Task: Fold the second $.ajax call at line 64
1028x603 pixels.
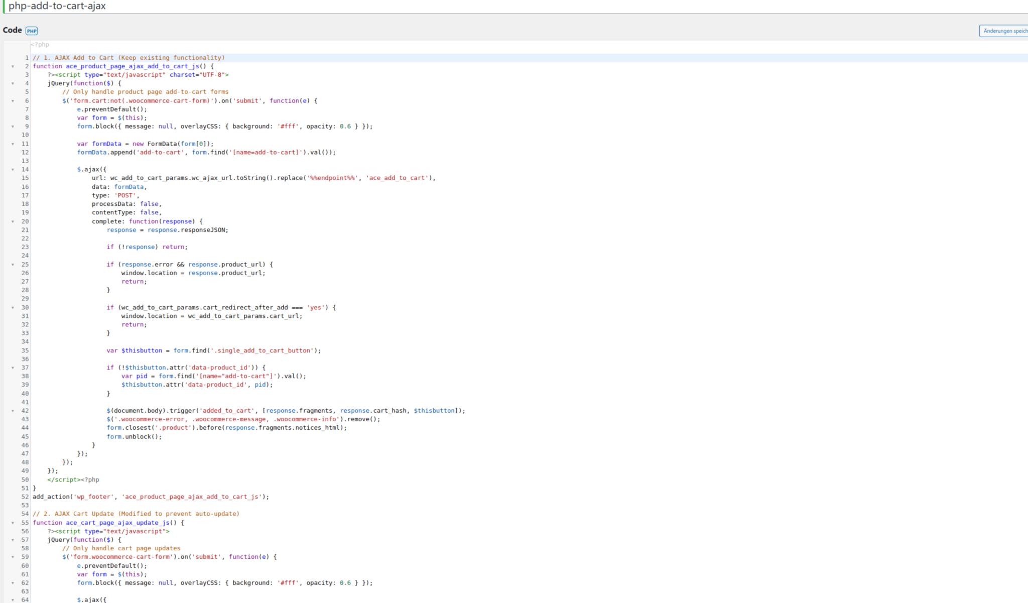Action: 13,599
